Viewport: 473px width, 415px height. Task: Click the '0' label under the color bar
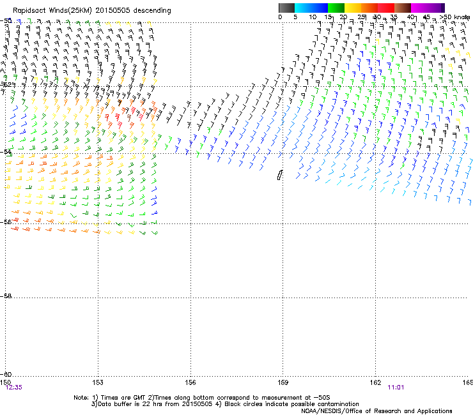(280, 17)
